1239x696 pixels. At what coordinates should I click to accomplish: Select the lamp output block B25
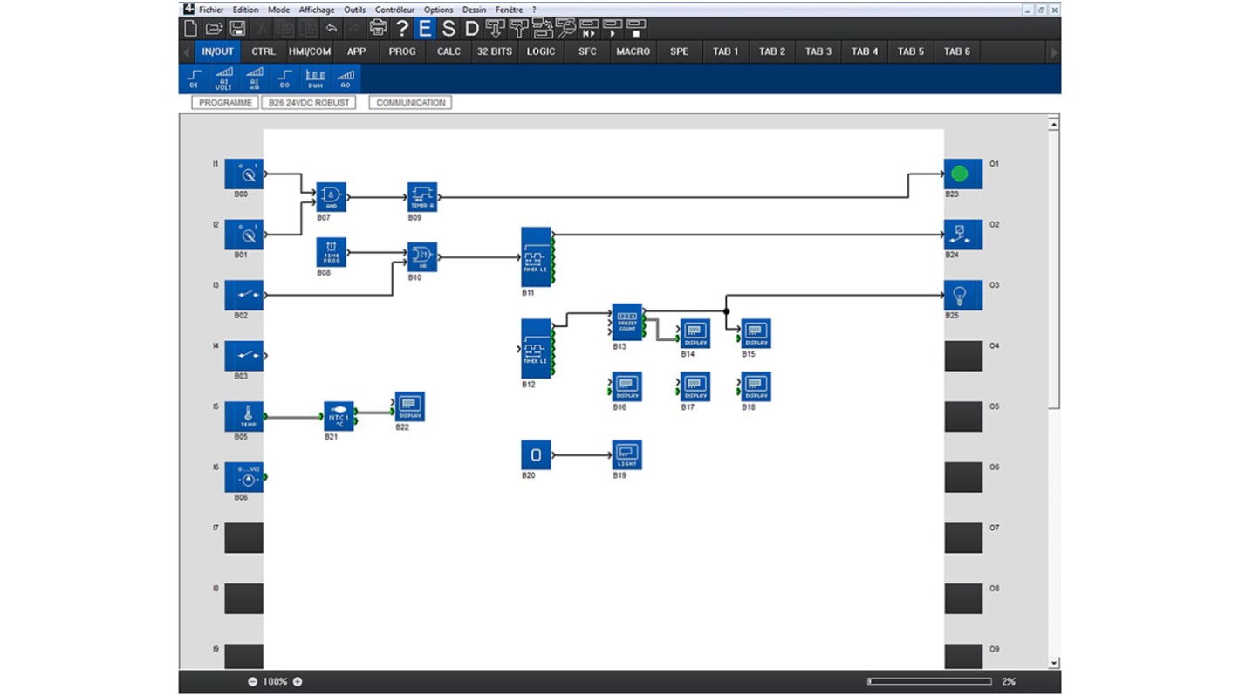[963, 295]
